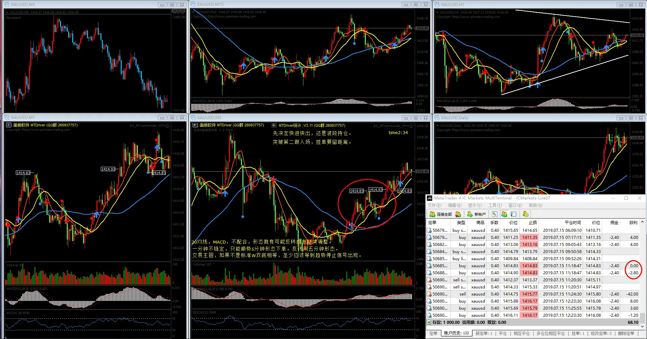This screenshot has height=339, width=647.
Task: Switch to the 定单 orders tab
Action: pos(433,333)
